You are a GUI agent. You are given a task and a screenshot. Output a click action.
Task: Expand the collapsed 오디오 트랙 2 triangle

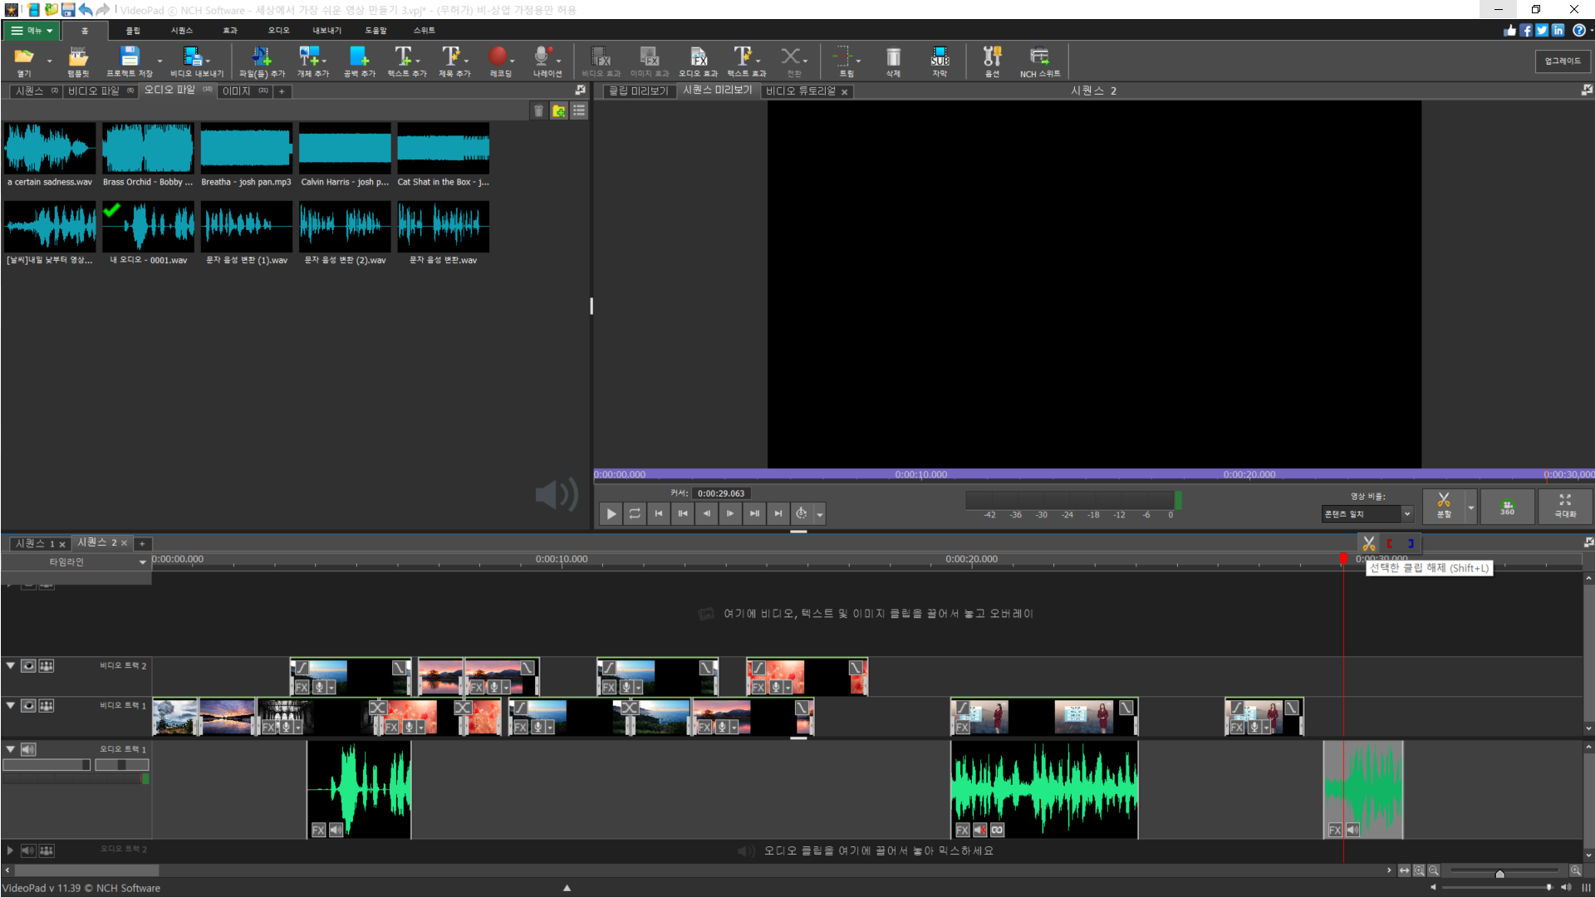point(10,850)
